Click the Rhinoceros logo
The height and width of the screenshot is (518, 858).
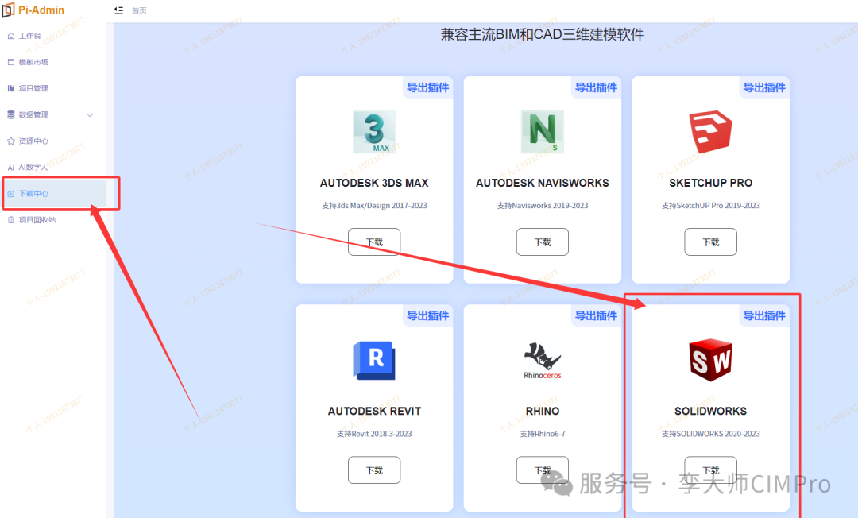pyautogui.click(x=543, y=361)
